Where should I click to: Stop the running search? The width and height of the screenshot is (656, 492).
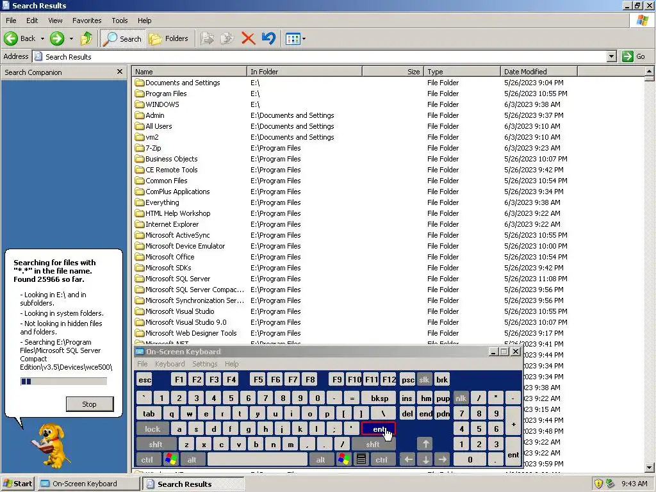(x=90, y=404)
